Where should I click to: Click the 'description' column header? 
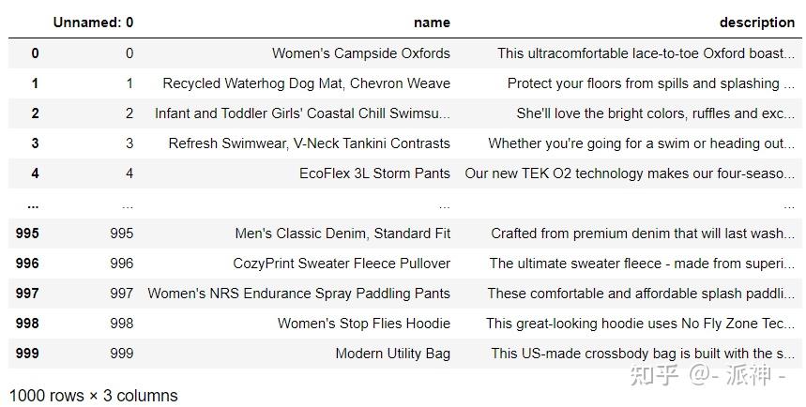tap(757, 23)
